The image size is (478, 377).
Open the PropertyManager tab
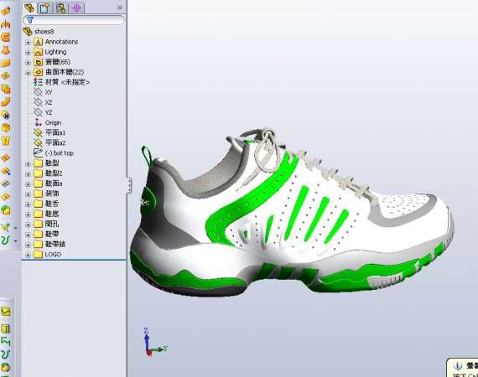click(45, 8)
